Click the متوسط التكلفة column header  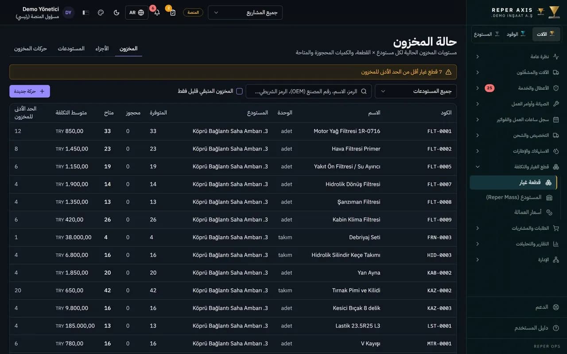[x=71, y=113]
